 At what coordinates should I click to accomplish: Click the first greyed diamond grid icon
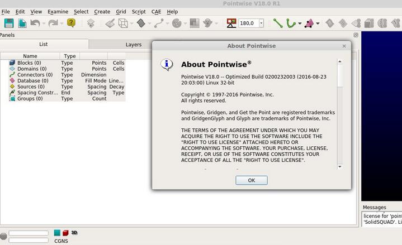coord(330,23)
